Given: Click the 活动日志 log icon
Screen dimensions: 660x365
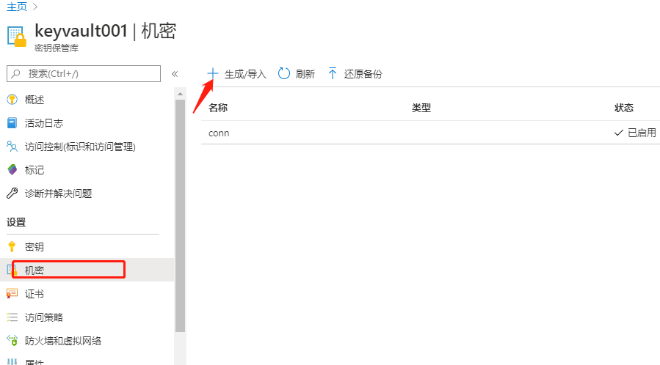Looking at the screenshot, I should click(x=12, y=123).
